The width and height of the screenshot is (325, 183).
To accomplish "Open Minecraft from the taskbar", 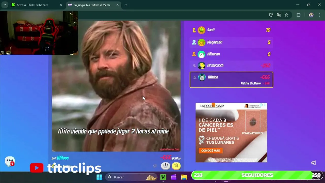I will click(x=163, y=177).
